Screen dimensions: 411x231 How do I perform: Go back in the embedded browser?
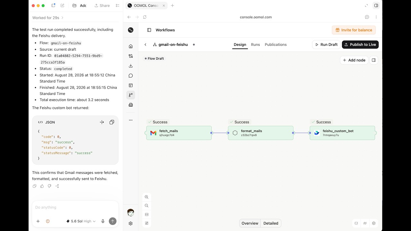[x=129, y=17]
